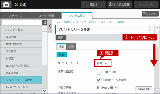Click the sidebar scrollbar thumb
This screenshot has height=94, width=160.
(x=45, y=48)
